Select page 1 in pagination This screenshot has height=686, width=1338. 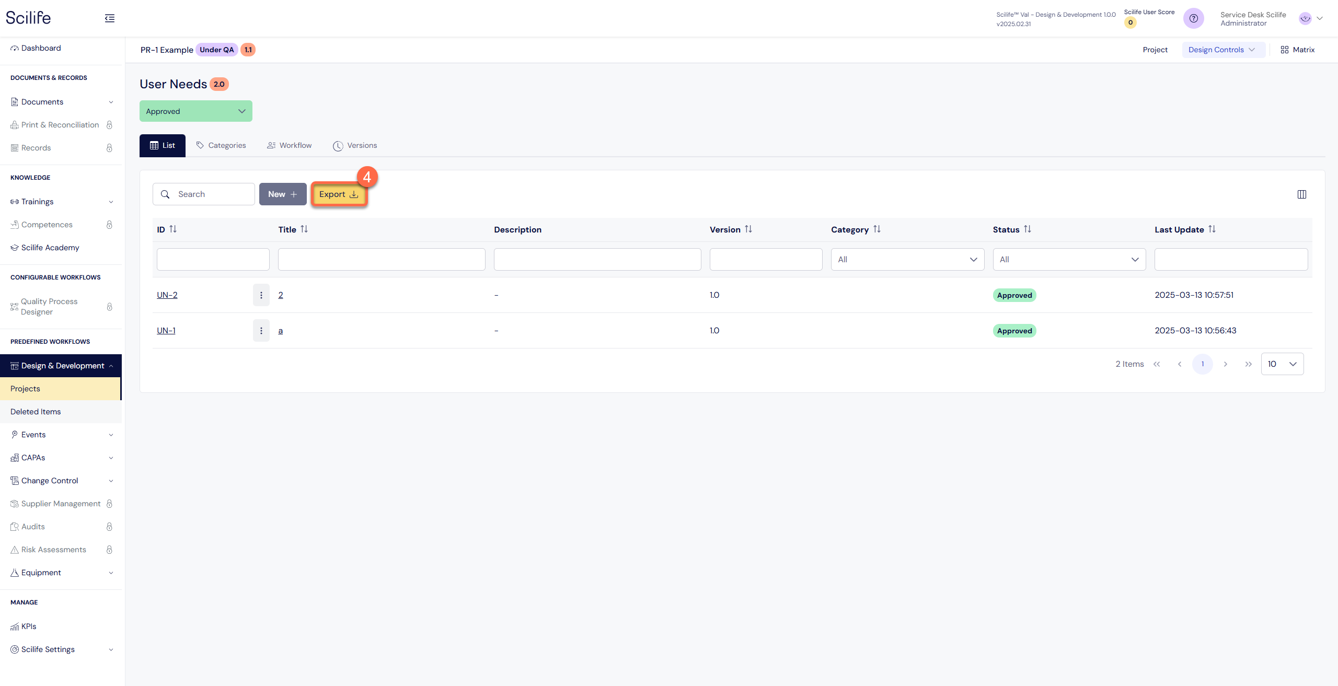click(x=1203, y=364)
